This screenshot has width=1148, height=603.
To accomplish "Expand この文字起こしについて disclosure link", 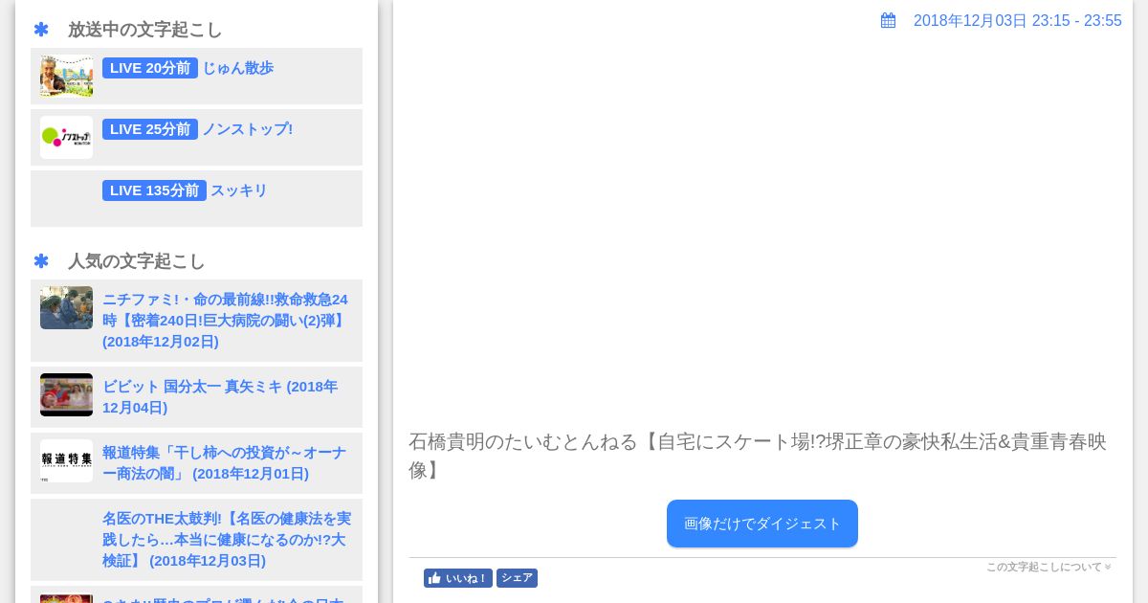I will [x=1049, y=567].
